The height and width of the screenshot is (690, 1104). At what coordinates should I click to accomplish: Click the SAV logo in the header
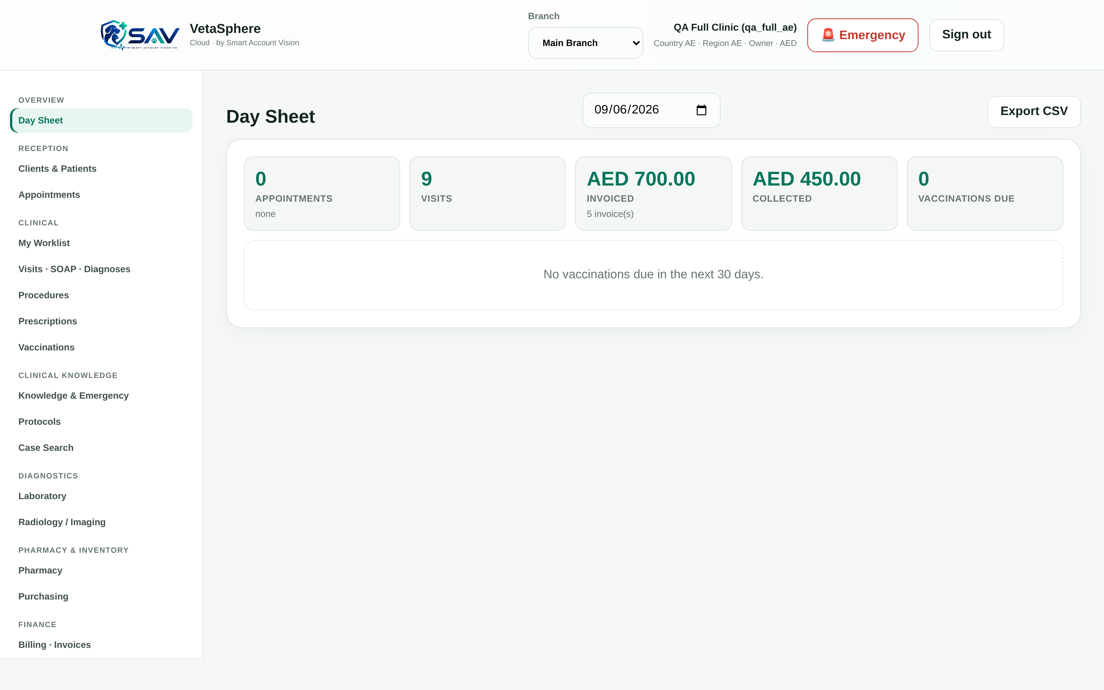[140, 35]
